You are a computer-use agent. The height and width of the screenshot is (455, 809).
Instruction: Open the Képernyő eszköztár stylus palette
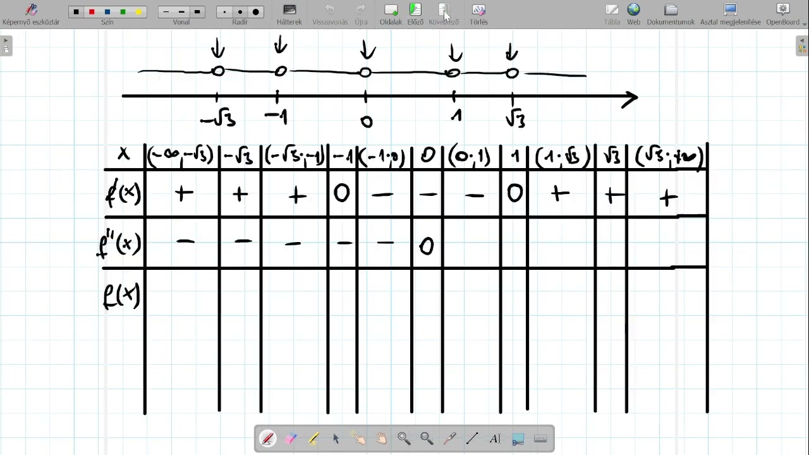(x=31, y=14)
